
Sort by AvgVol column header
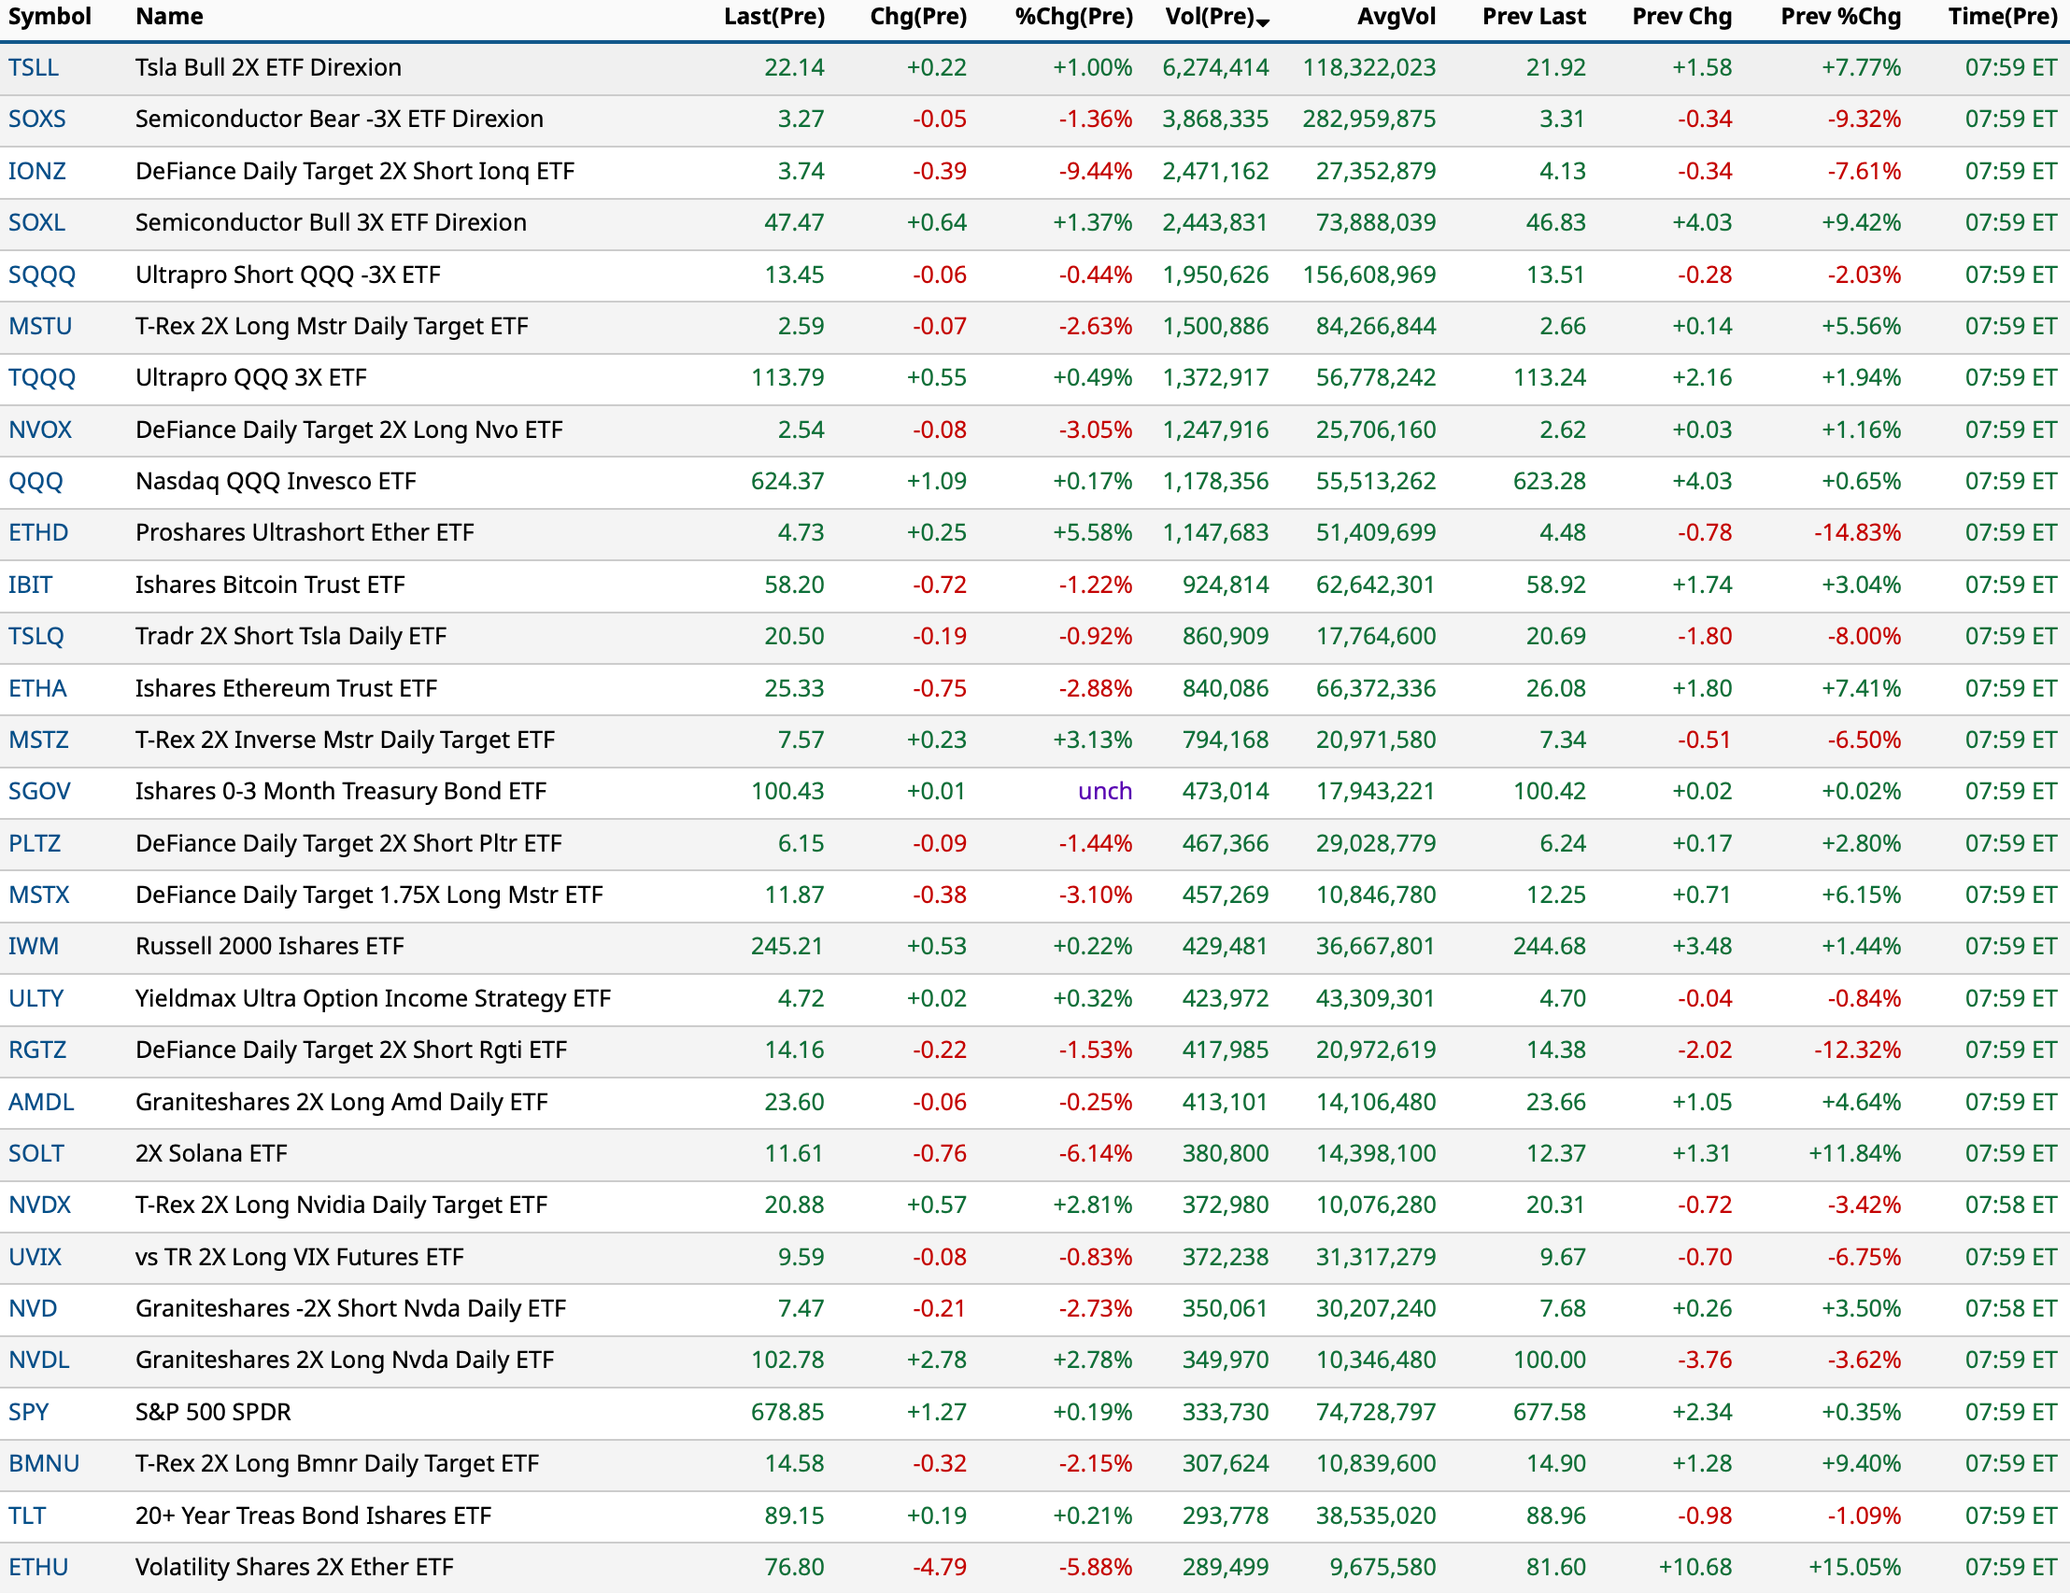tap(1396, 16)
